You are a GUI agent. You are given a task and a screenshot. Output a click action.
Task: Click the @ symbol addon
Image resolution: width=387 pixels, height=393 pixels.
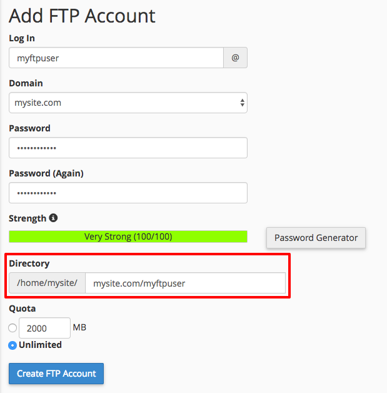coord(235,58)
